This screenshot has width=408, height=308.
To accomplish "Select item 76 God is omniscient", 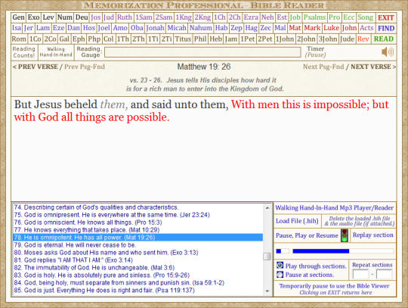I will (x=138, y=222).
